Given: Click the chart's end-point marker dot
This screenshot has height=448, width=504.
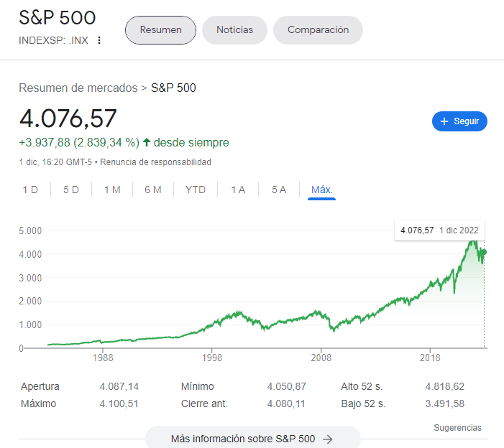Looking at the screenshot, I should (x=485, y=251).
